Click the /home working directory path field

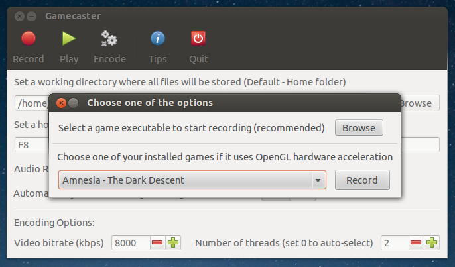[x=32, y=103]
